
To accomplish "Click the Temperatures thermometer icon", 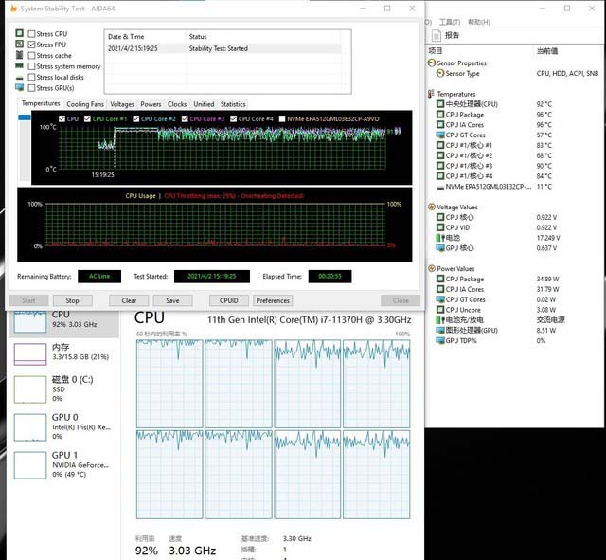I will [x=431, y=94].
